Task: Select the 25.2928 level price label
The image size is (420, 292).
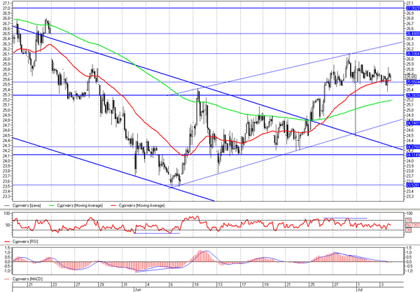Action: point(413,95)
